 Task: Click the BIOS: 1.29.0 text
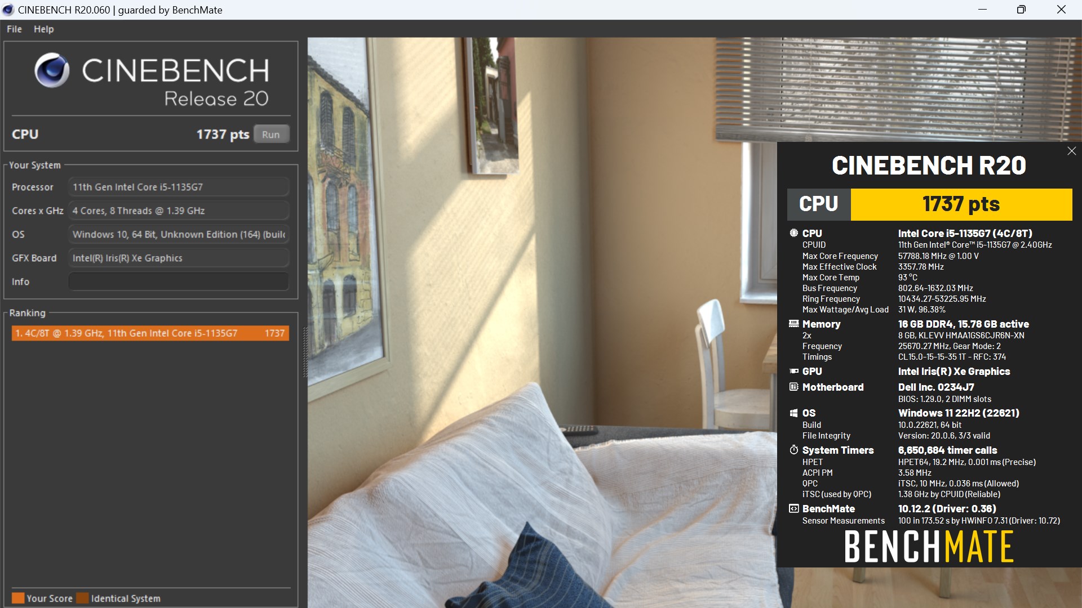coord(944,399)
